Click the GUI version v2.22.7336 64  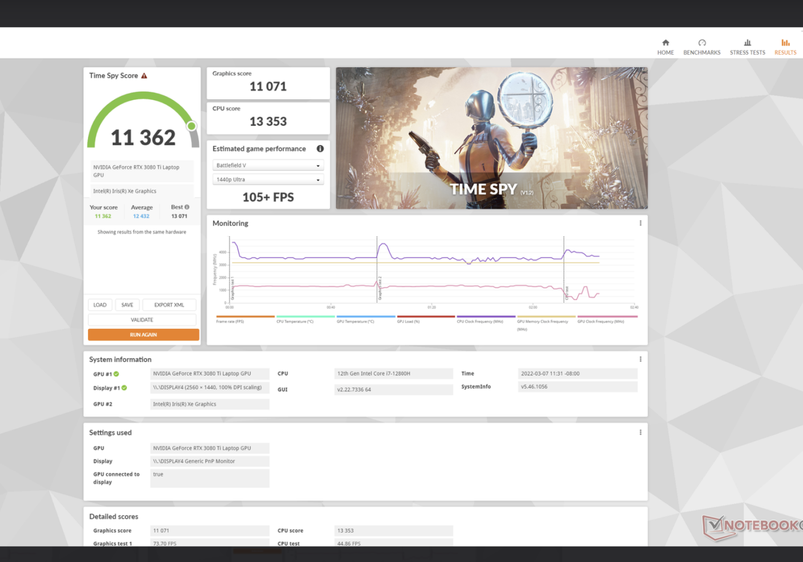tap(393, 390)
